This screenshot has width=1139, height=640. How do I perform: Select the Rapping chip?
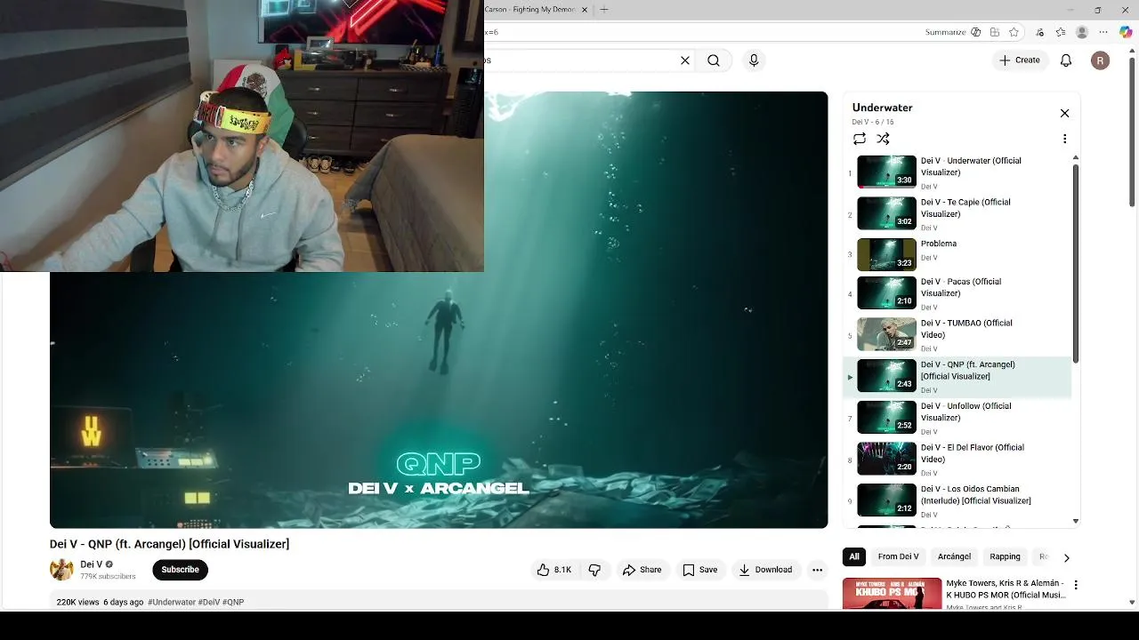[1005, 556]
